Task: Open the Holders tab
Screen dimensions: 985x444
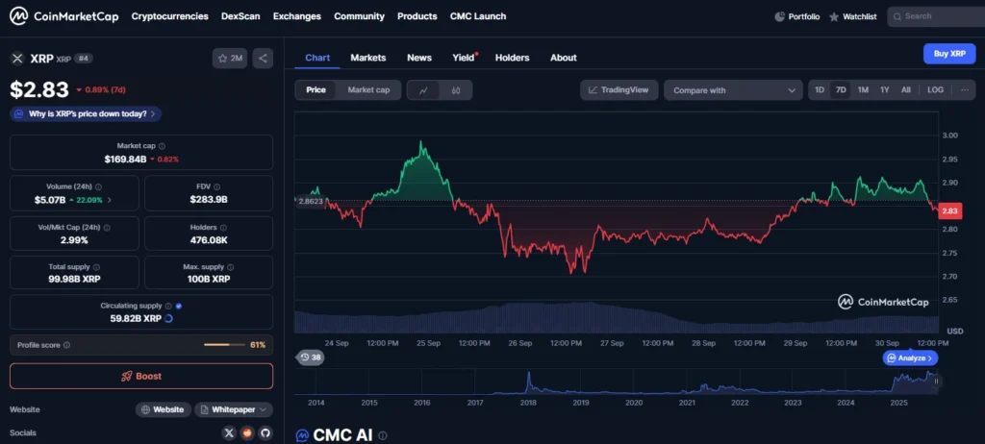Action: (512, 58)
